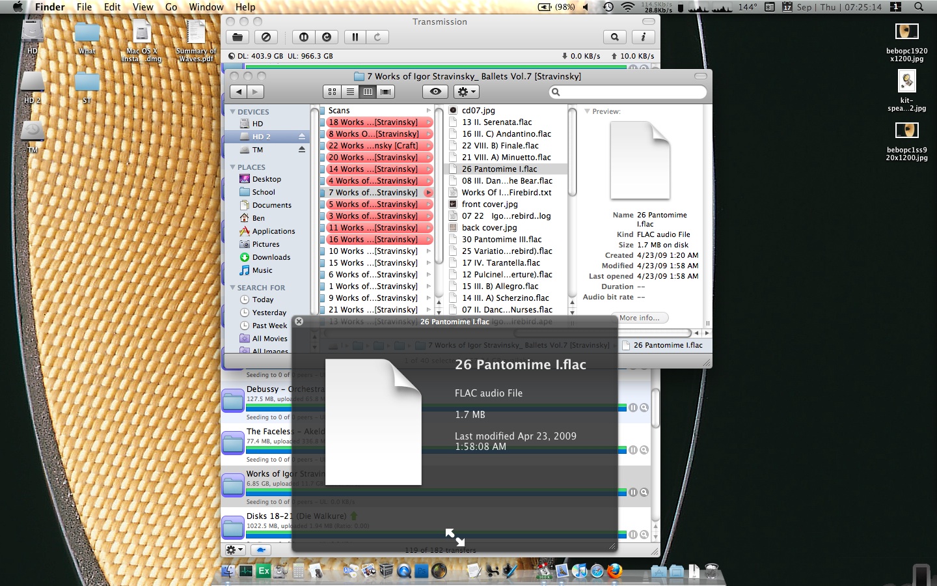Screen dimensions: 937x586
Task: Open Transmission's Inspector info button
Action: 644,37
